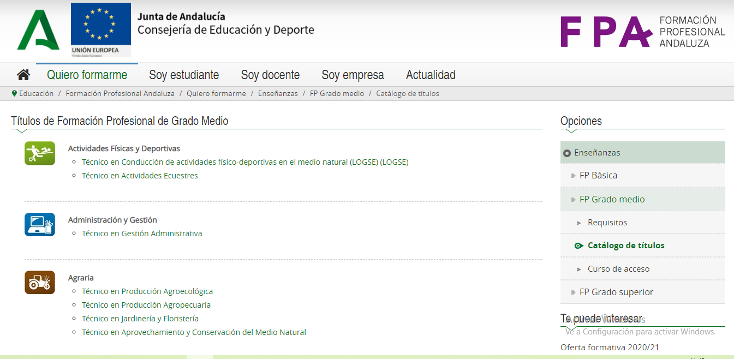The height and width of the screenshot is (359, 734).
Task: Open Técnico en Gestión Administrativa link
Action: [x=142, y=234]
